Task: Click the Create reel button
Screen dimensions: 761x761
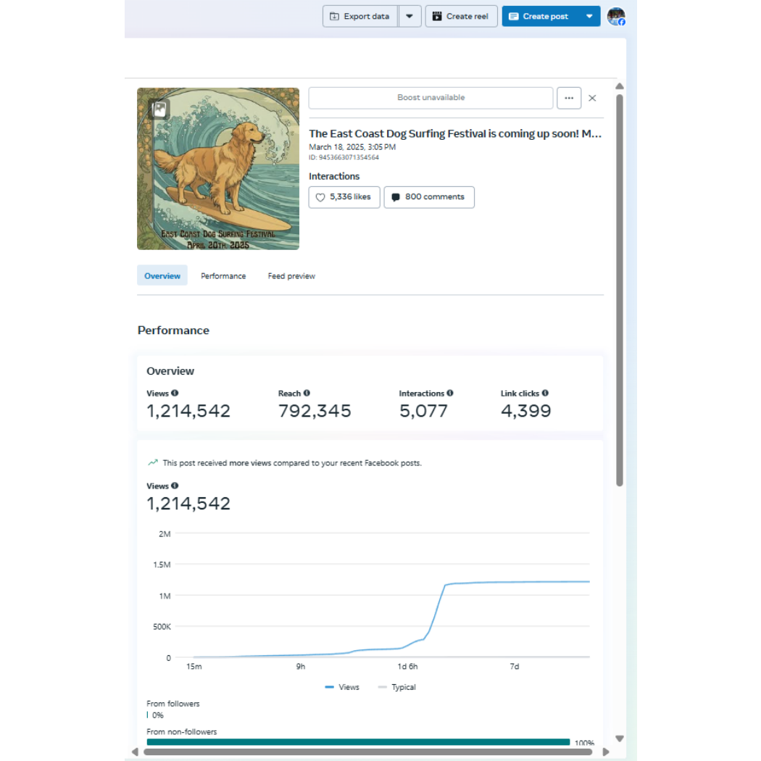Action: click(461, 17)
